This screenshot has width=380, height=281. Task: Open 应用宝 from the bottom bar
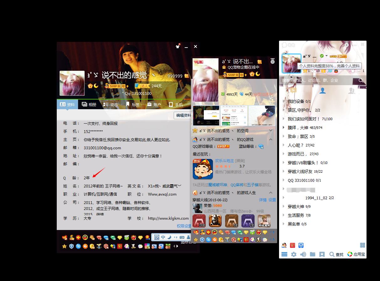coord(356,254)
